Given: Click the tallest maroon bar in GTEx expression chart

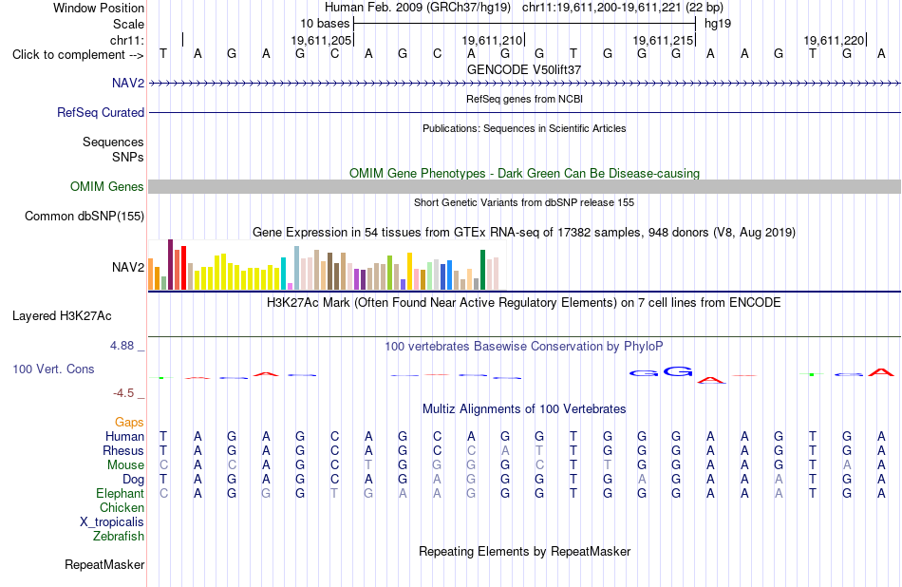Looking at the screenshot, I should coord(170,264).
